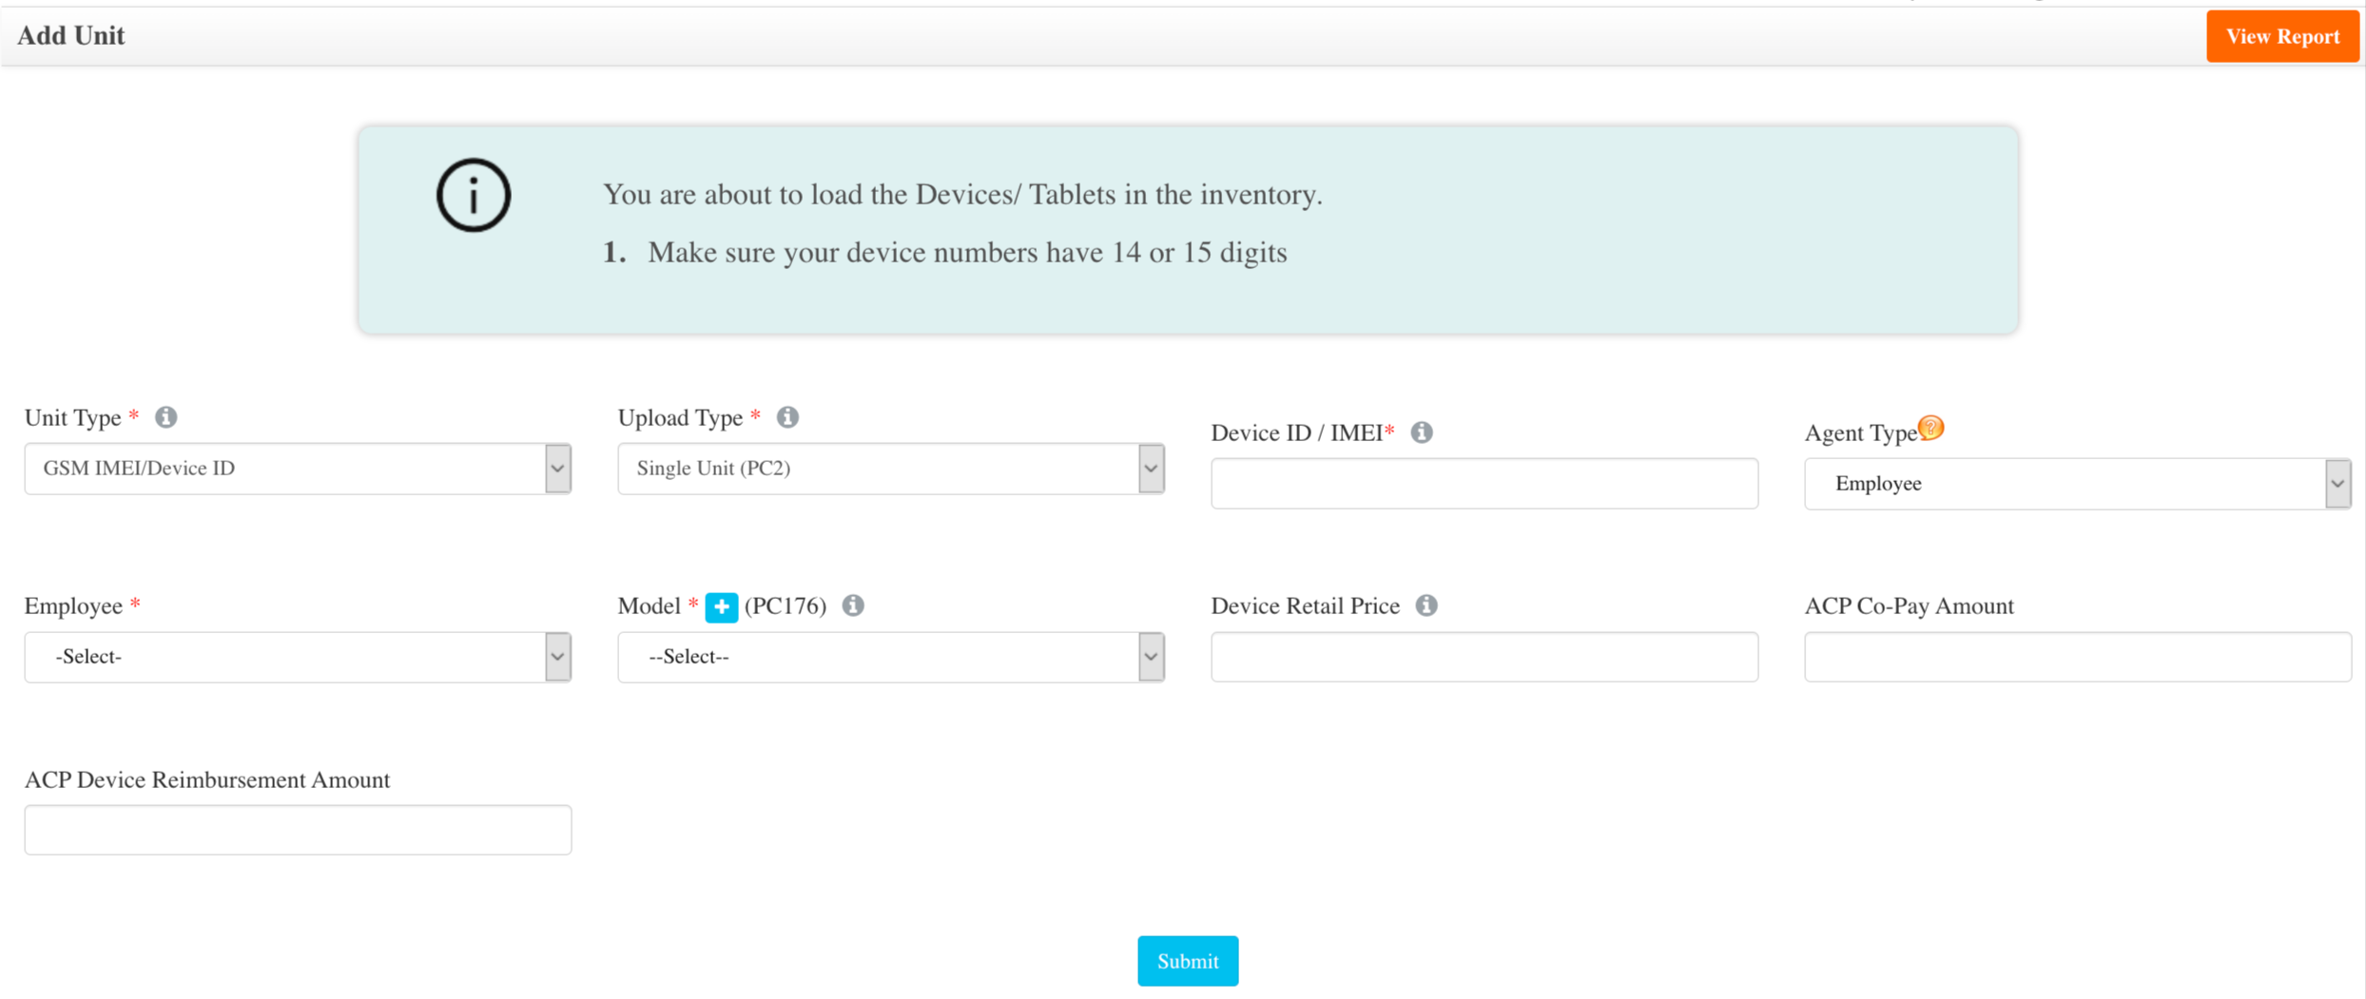Open the Employee select dropdown
Screen dimensions: 2366x999
tap(298, 657)
